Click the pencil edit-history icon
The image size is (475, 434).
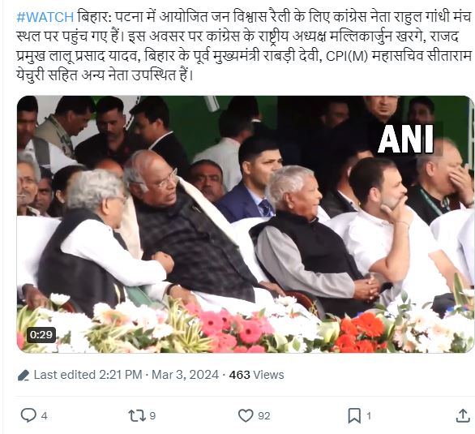point(24,376)
